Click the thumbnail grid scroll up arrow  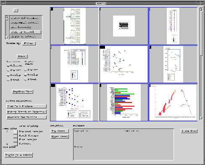point(201,9)
